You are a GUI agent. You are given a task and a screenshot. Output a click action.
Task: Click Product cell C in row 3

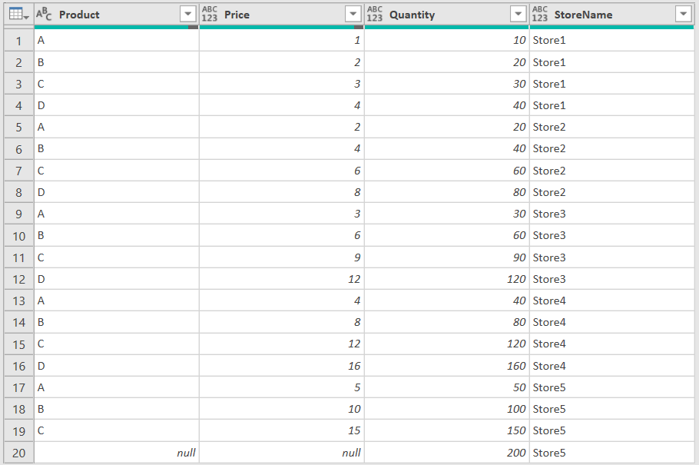coord(117,84)
